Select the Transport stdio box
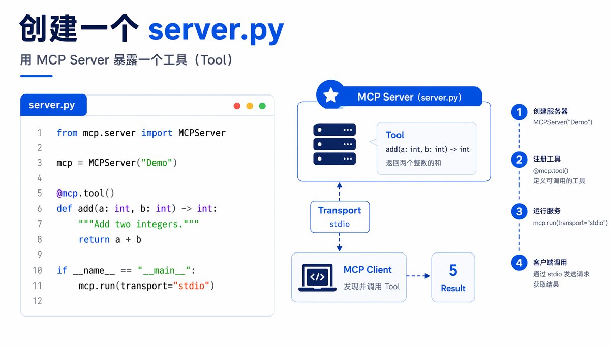The height and width of the screenshot is (348, 610). click(340, 217)
